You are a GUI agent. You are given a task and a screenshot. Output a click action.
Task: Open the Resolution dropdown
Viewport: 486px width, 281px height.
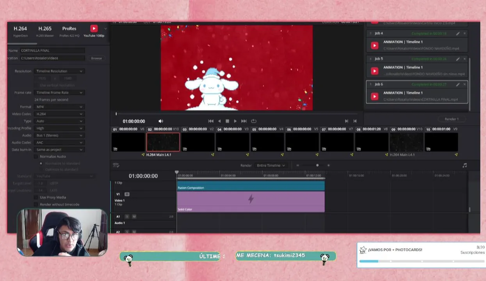(x=59, y=71)
